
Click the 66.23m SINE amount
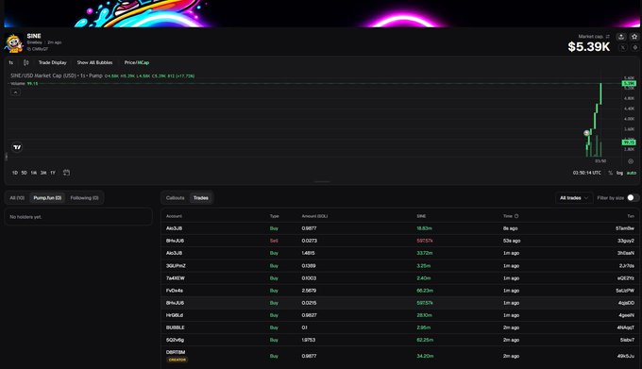[425, 291]
